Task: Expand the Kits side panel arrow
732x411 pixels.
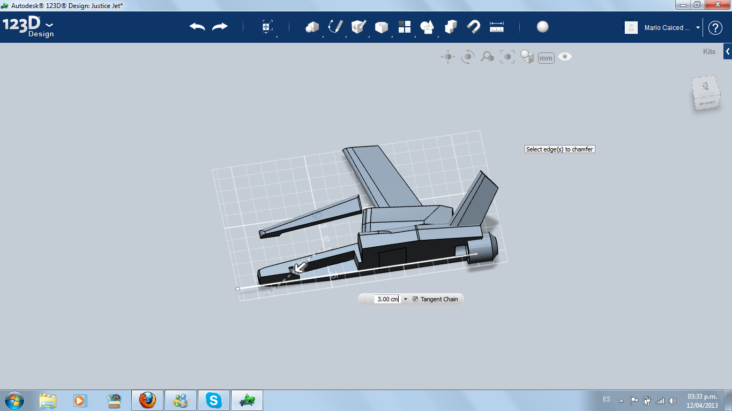Action: (x=728, y=51)
